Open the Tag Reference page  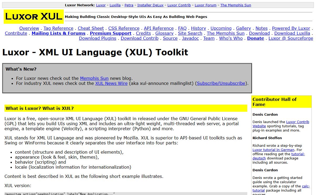58,28
